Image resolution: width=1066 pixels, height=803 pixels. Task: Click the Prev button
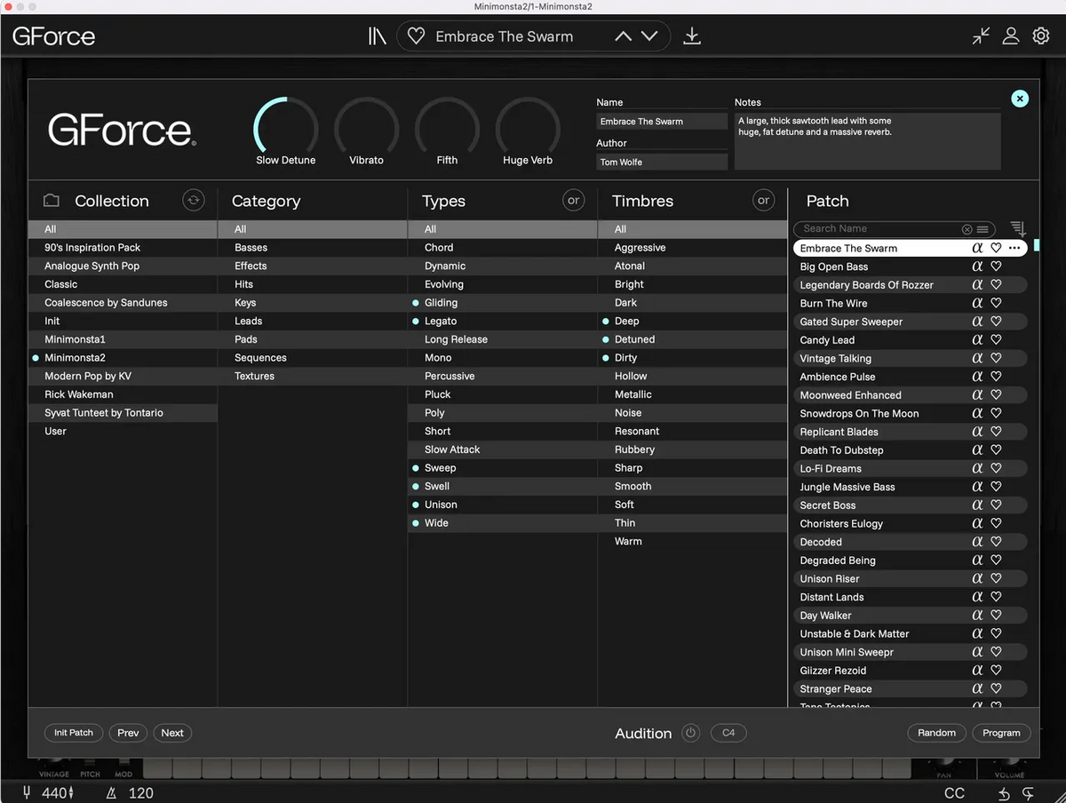point(128,733)
